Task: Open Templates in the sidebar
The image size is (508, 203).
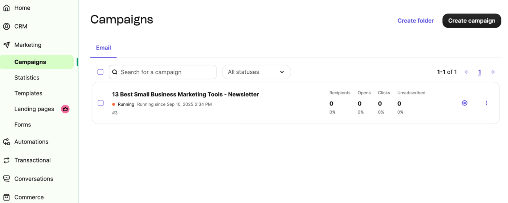Action: [28, 93]
